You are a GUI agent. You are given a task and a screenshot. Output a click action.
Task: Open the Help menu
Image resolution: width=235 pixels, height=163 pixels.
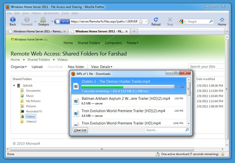point(75,13)
